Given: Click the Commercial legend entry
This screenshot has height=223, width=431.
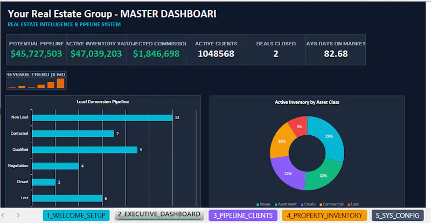Looking at the screenshot, I should (331, 204).
